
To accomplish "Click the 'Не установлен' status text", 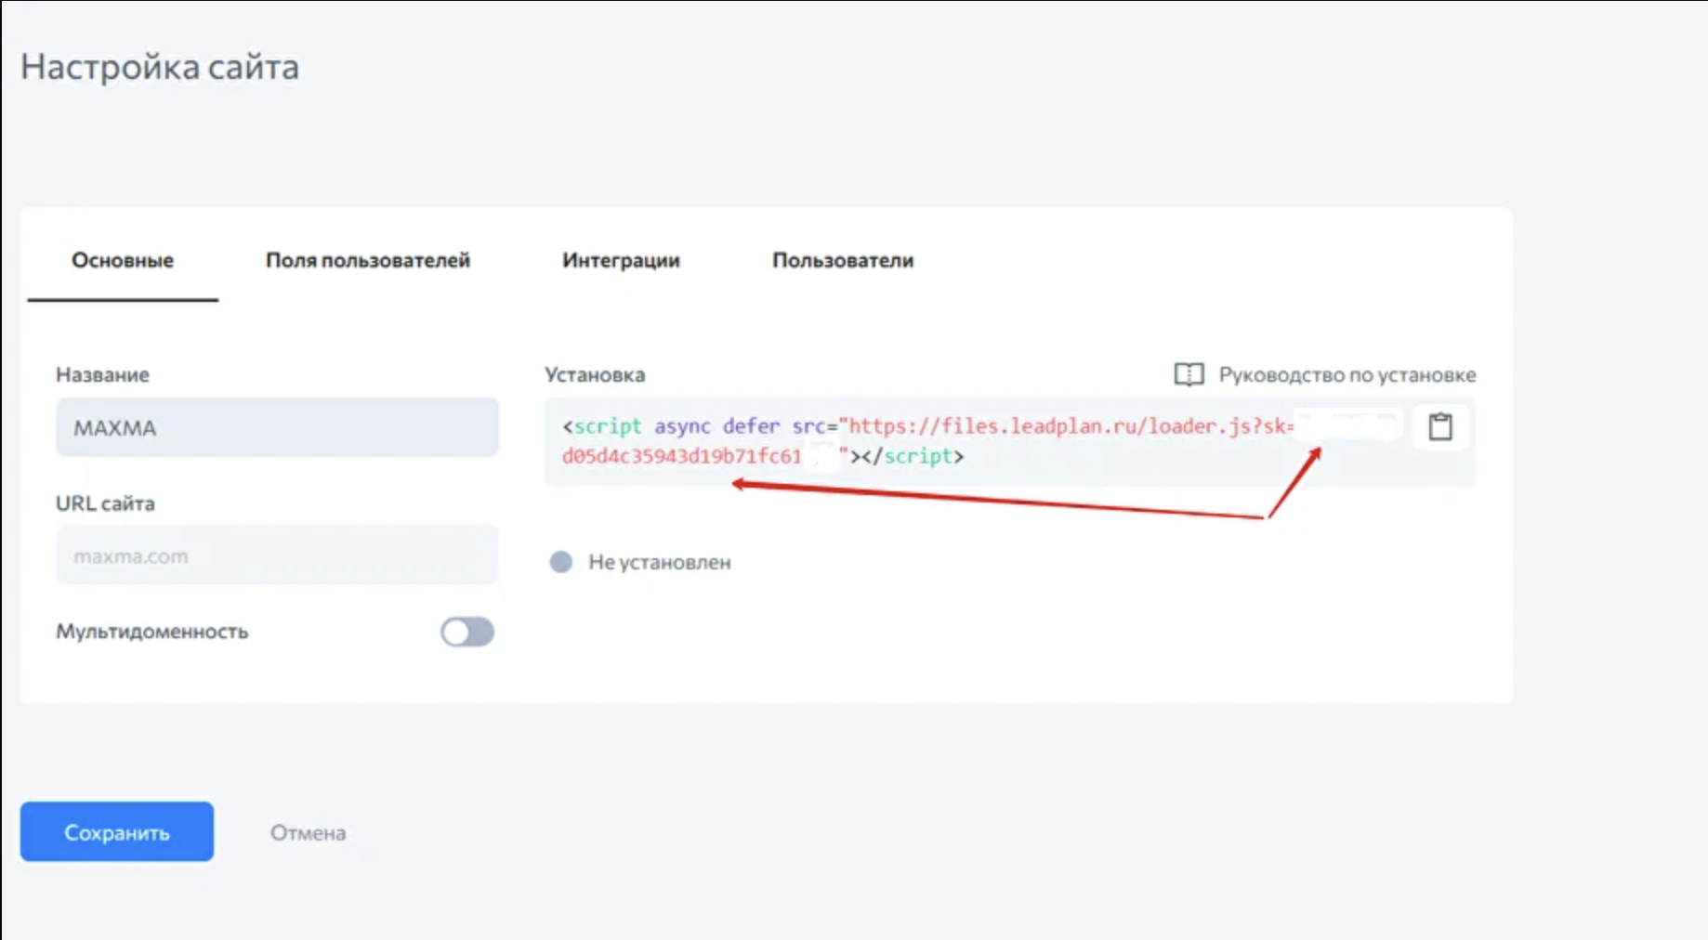I will click(659, 562).
